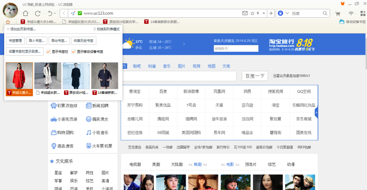This screenshot has height=190, width=367.
Task: Click 切换到列表模式 to switch view
Action: (x=106, y=29)
